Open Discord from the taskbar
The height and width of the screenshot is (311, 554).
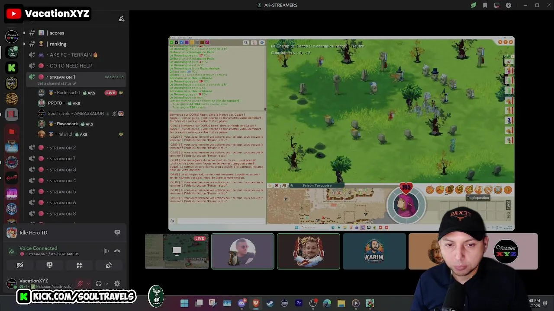(x=242, y=303)
